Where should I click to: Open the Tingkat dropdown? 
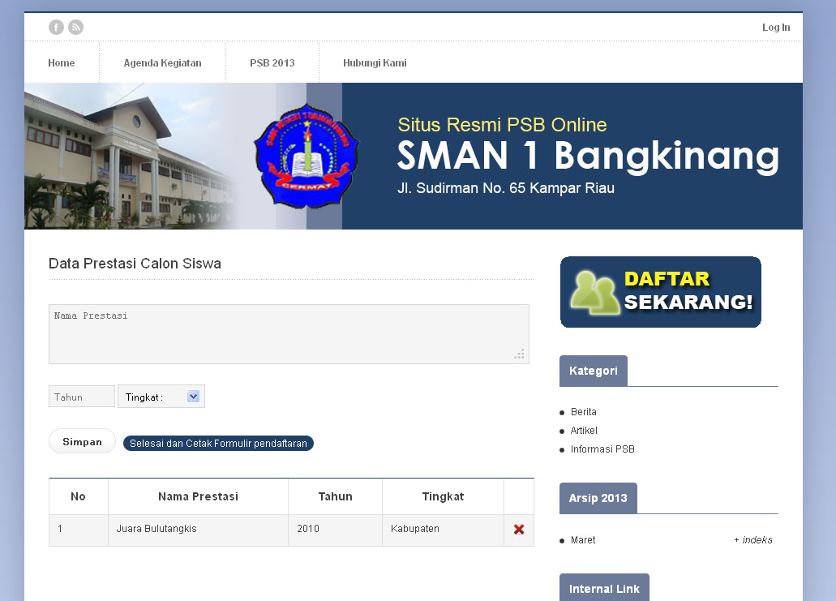(x=161, y=397)
